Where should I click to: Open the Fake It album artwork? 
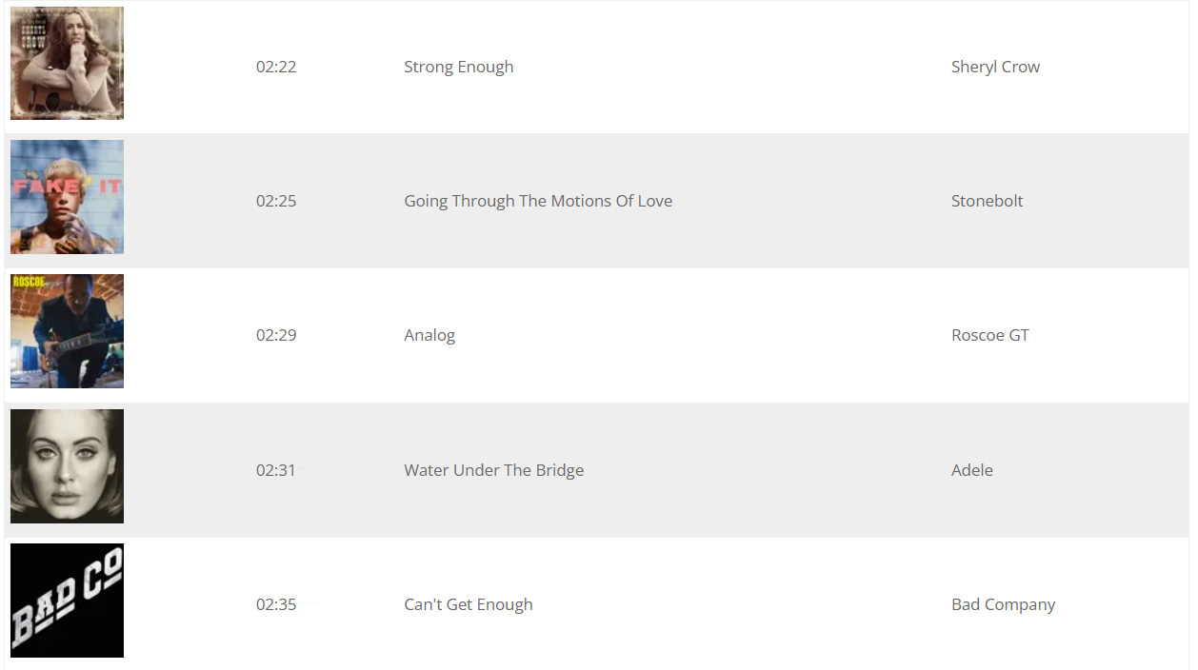pyautogui.click(x=67, y=197)
